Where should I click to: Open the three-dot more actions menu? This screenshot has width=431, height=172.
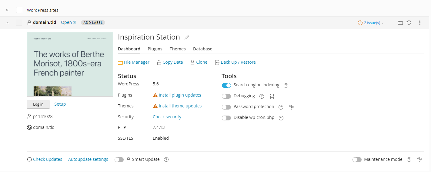[x=420, y=23]
